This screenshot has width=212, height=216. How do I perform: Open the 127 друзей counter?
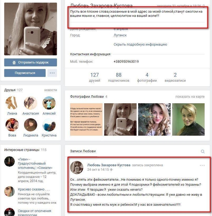click(94, 77)
